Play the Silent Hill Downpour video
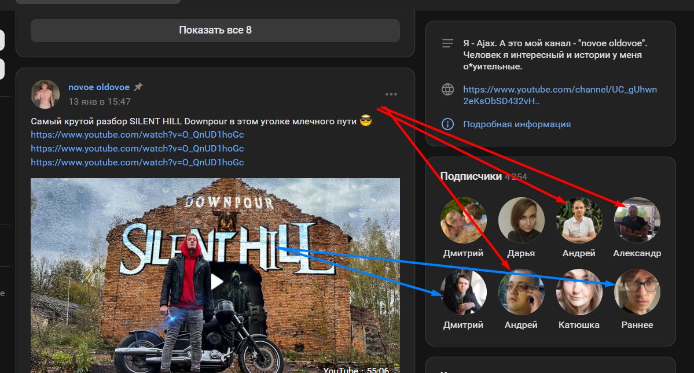The width and height of the screenshot is (694, 373). pos(215,282)
